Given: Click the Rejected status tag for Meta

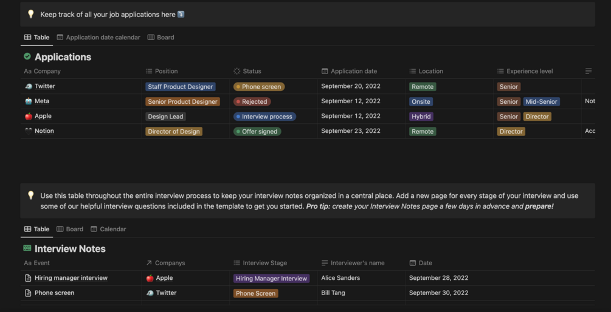Looking at the screenshot, I should coord(252,101).
